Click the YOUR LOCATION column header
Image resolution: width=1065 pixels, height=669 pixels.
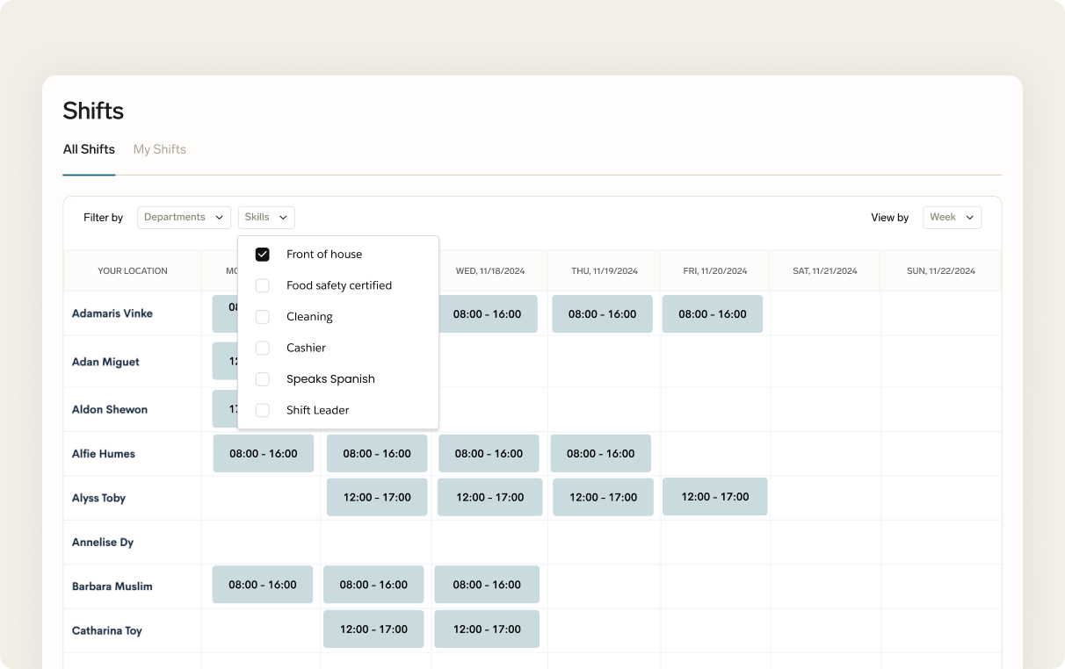click(133, 271)
